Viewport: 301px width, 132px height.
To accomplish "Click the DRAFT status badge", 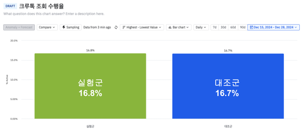I will [10, 6].
